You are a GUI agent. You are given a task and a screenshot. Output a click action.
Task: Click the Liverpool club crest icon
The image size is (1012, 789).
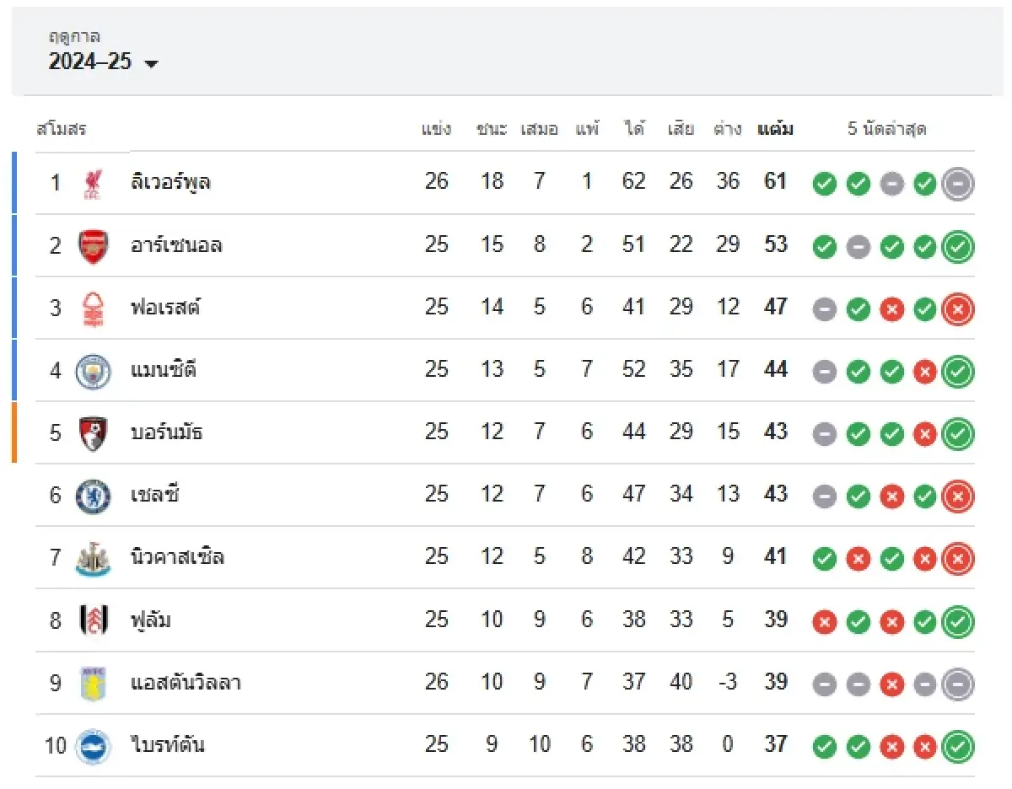93,183
